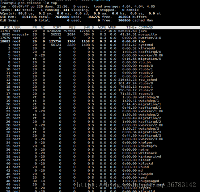Viewport: 200px width, 192px height.
Task: Select the watchdog/3 process name
Action: [x=149, y=129]
